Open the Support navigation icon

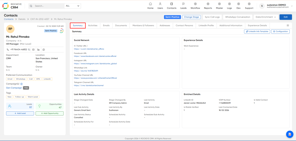click(x=249, y=4)
